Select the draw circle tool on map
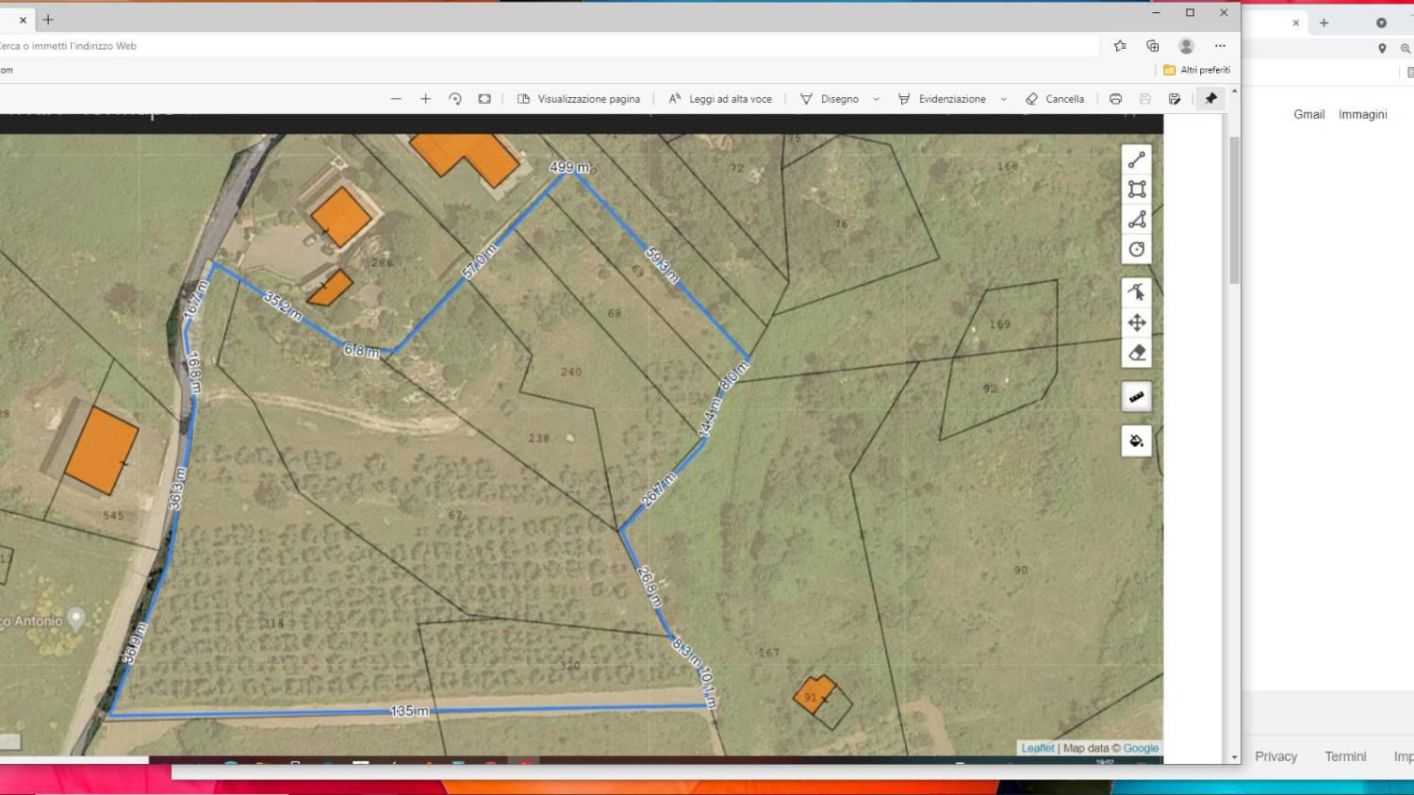 pyautogui.click(x=1137, y=250)
